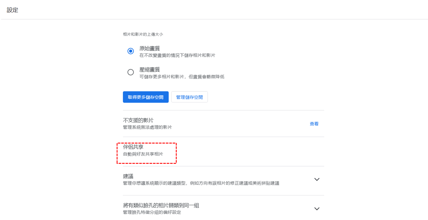Click the 管理系統無法處理的影片 description

[x=147, y=127]
